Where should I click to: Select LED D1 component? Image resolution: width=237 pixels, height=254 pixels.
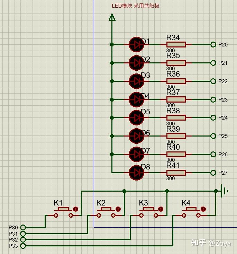[x=136, y=44]
